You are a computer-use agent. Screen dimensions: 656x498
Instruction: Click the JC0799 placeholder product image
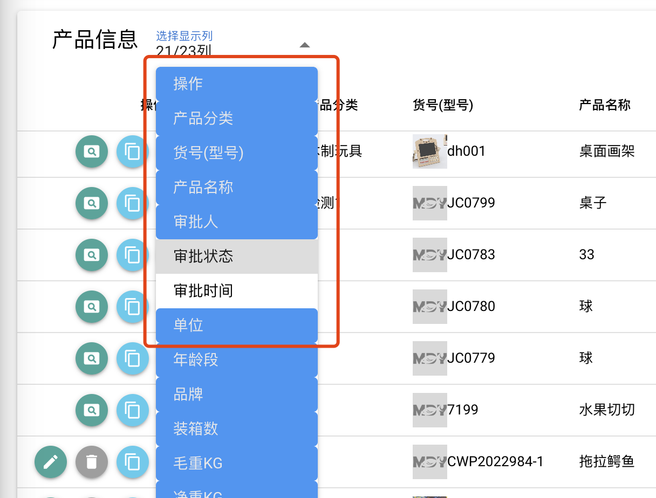430,203
